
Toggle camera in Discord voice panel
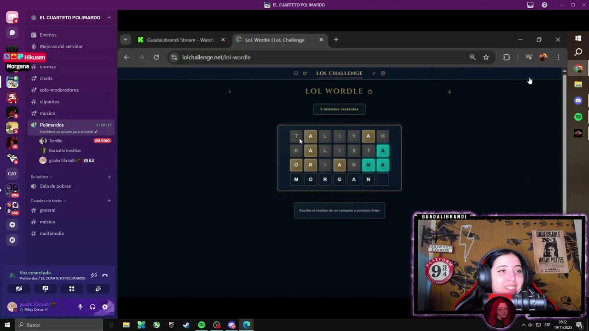tap(19, 289)
